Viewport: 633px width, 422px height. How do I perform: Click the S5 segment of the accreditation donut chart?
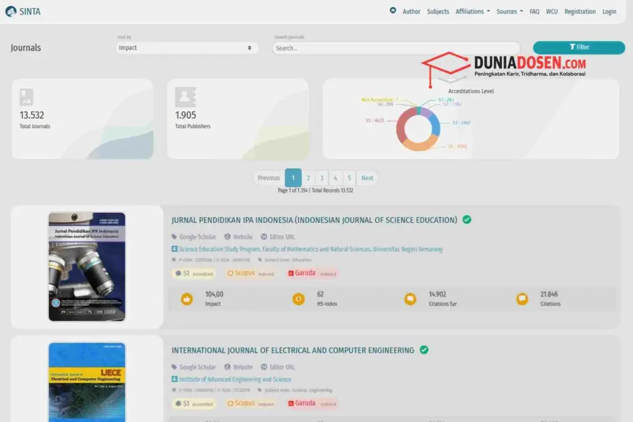[x=400, y=124]
